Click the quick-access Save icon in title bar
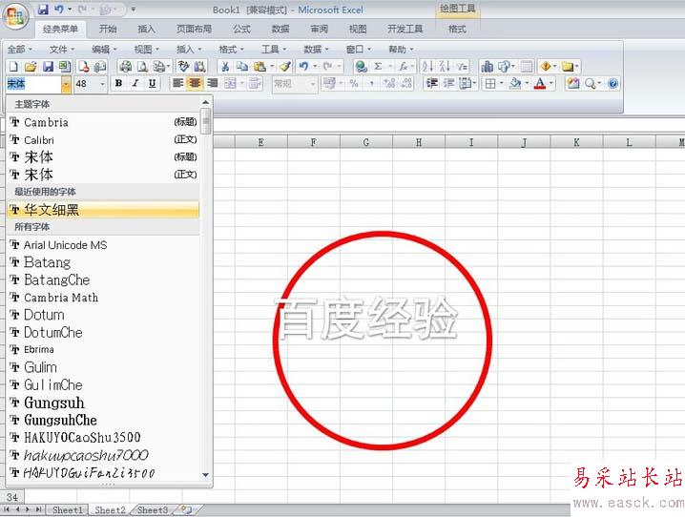This screenshot has width=685, height=517. click(x=42, y=10)
